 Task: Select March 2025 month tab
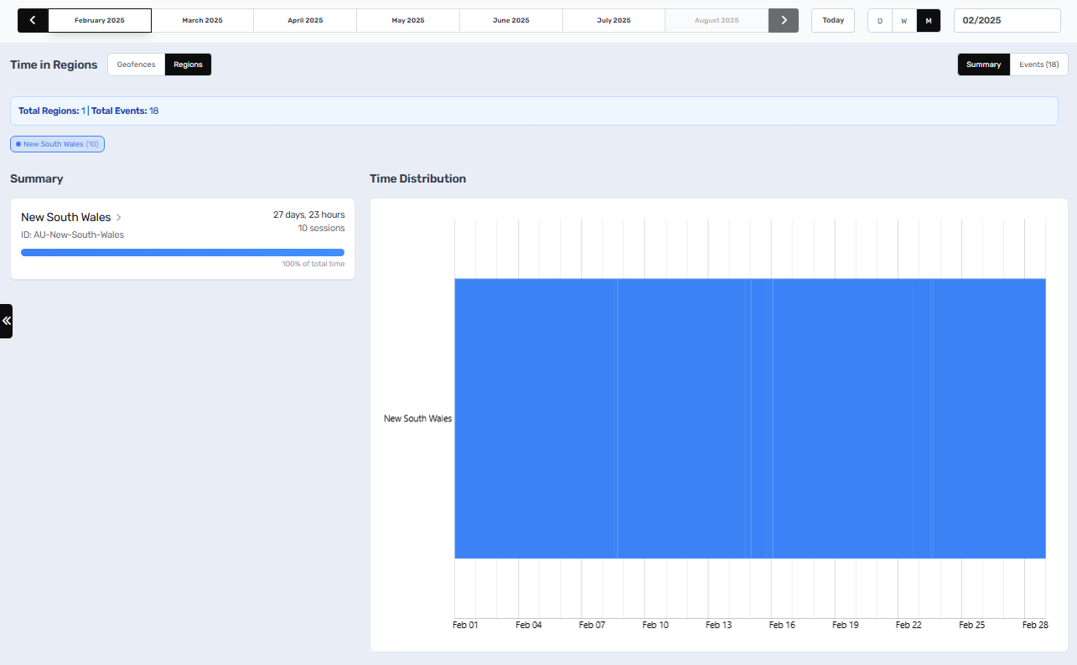(203, 20)
